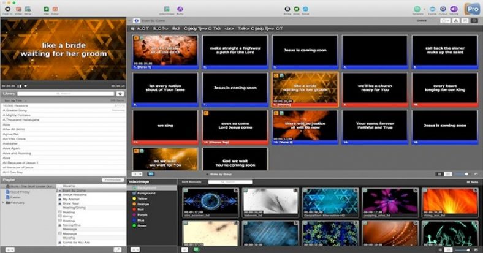Expand the February playlist folder
483x253 pixels.
pos(3,202)
